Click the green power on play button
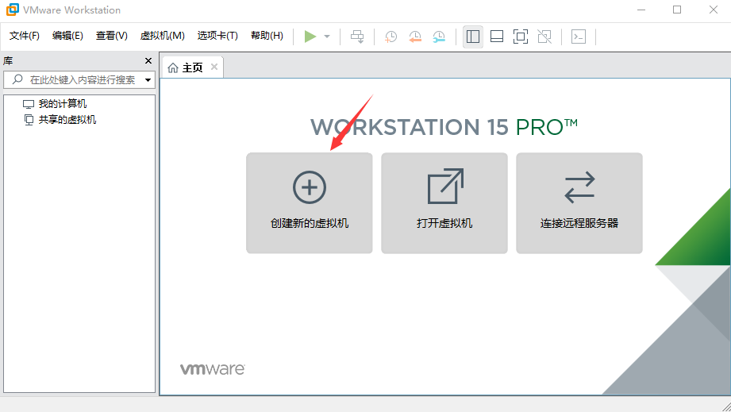731x412 pixels. pyautogui.click(x=310, y=37)
